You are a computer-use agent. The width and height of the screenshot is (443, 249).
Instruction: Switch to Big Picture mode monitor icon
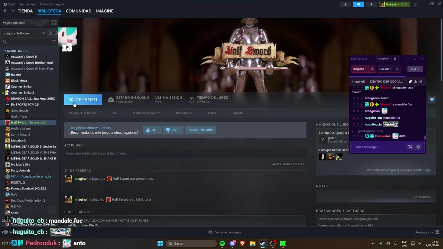415,4
